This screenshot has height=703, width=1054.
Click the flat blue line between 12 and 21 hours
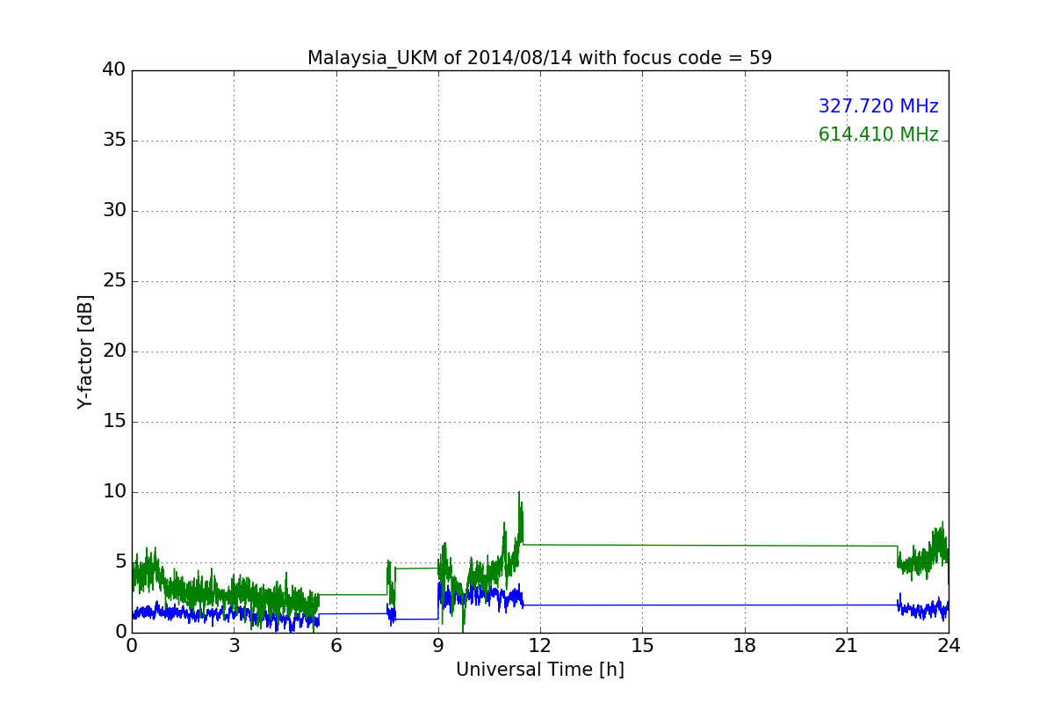coord(710,605)
